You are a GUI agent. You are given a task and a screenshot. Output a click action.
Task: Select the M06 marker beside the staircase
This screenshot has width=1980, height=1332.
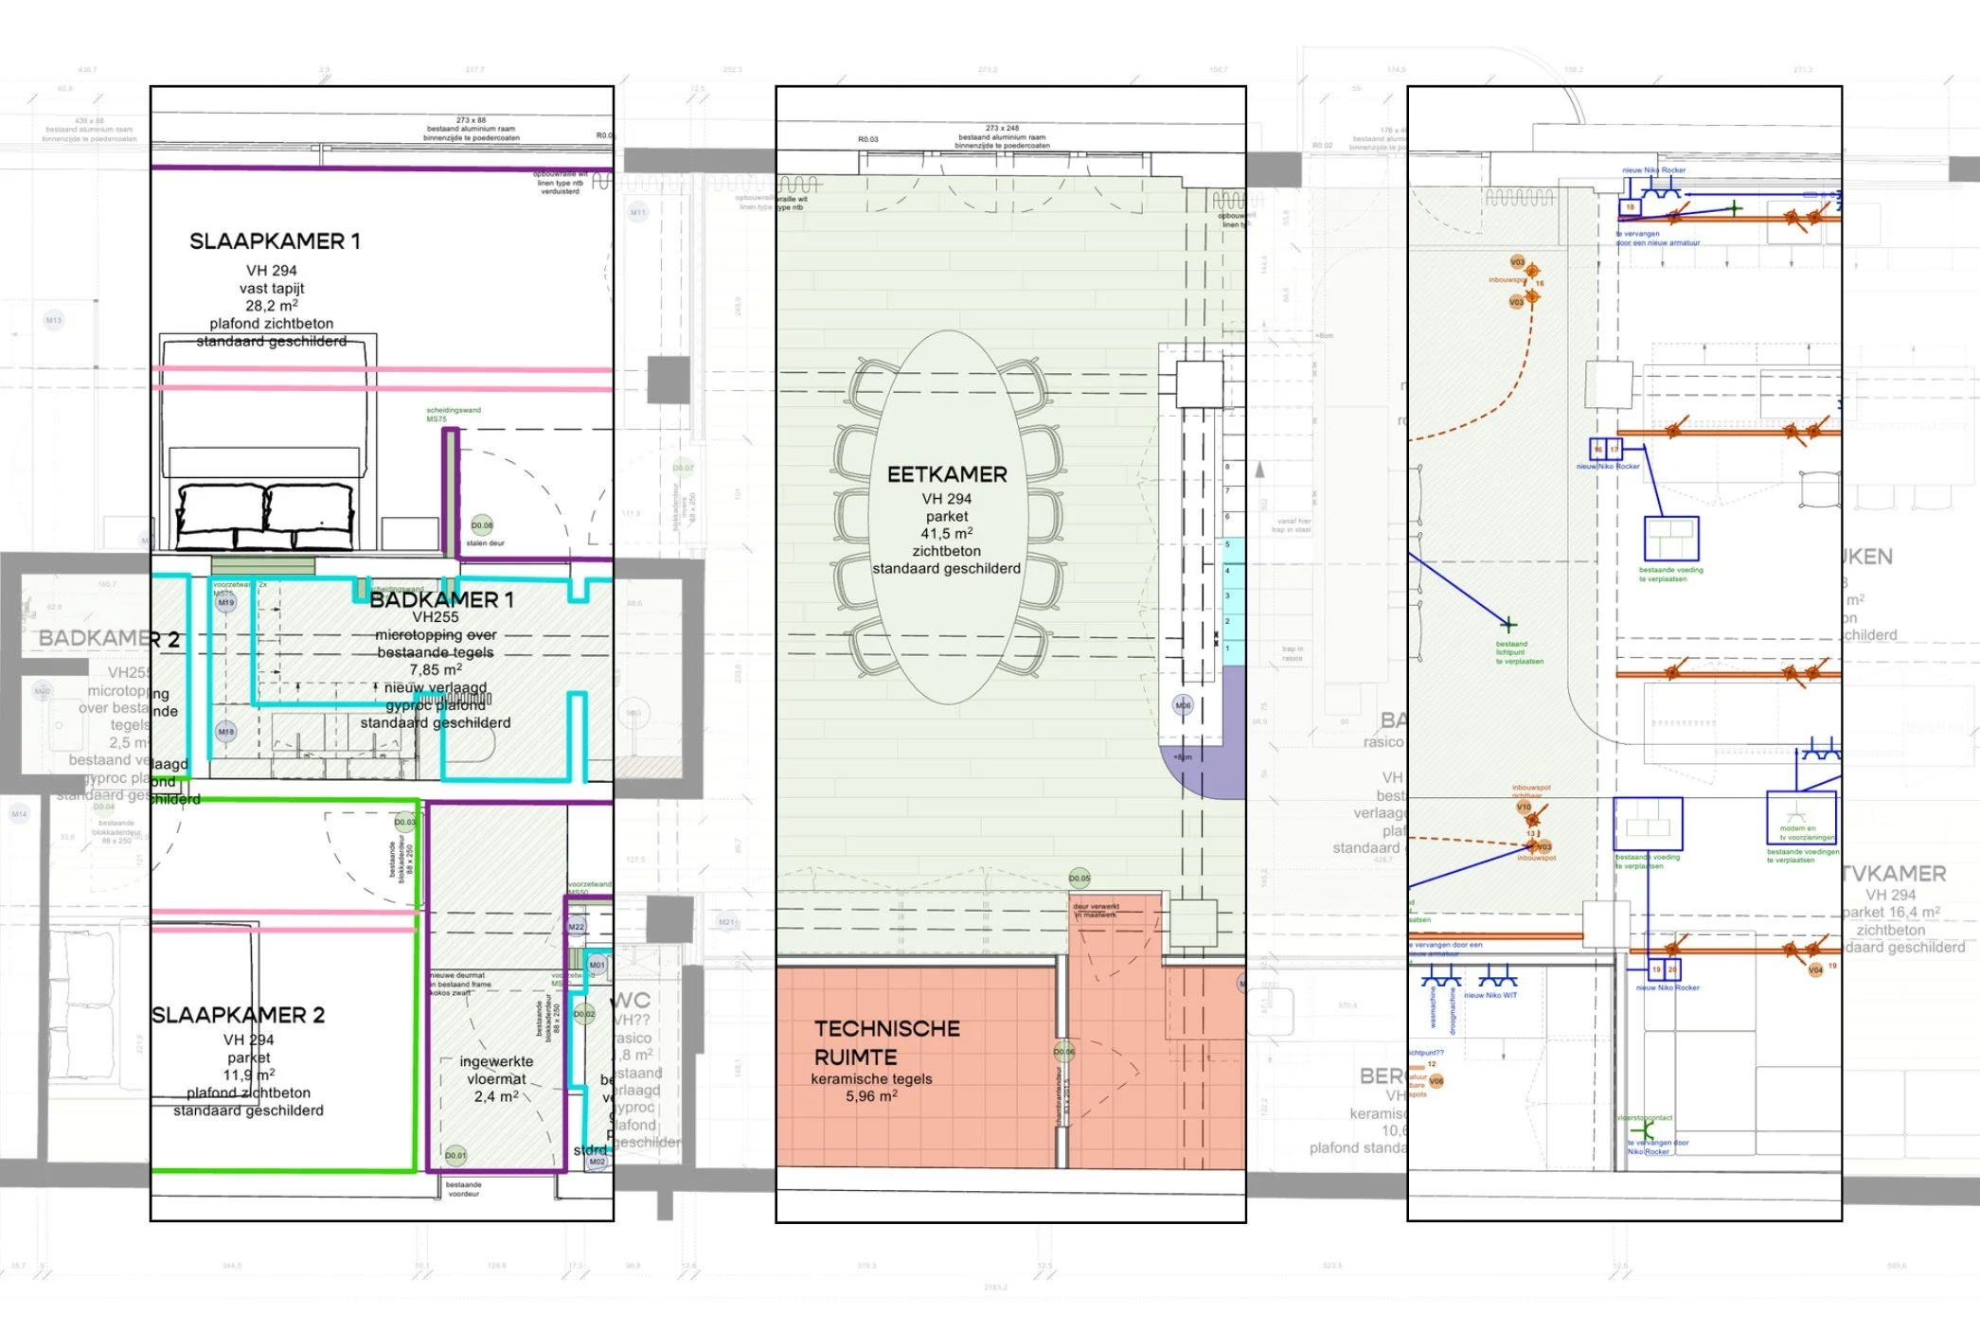[x=1183, y=705]
